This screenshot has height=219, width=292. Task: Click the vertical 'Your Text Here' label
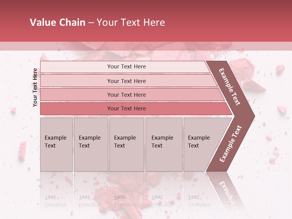(35, 87)
